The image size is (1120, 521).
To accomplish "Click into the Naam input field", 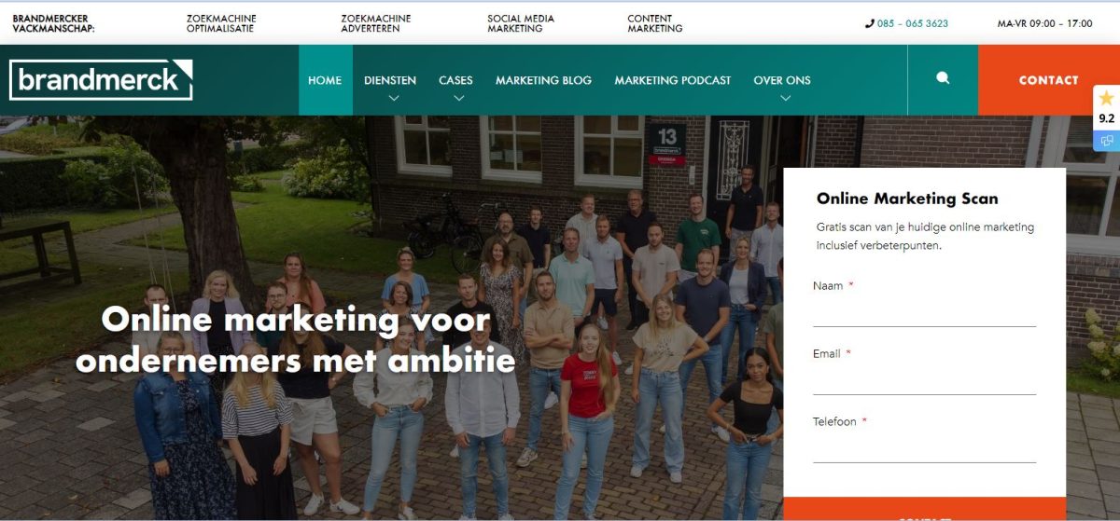I will 924,312.
